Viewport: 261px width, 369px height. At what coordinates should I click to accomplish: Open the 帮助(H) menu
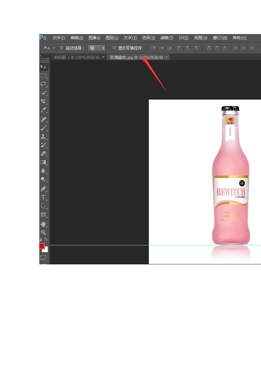(240, 38)
